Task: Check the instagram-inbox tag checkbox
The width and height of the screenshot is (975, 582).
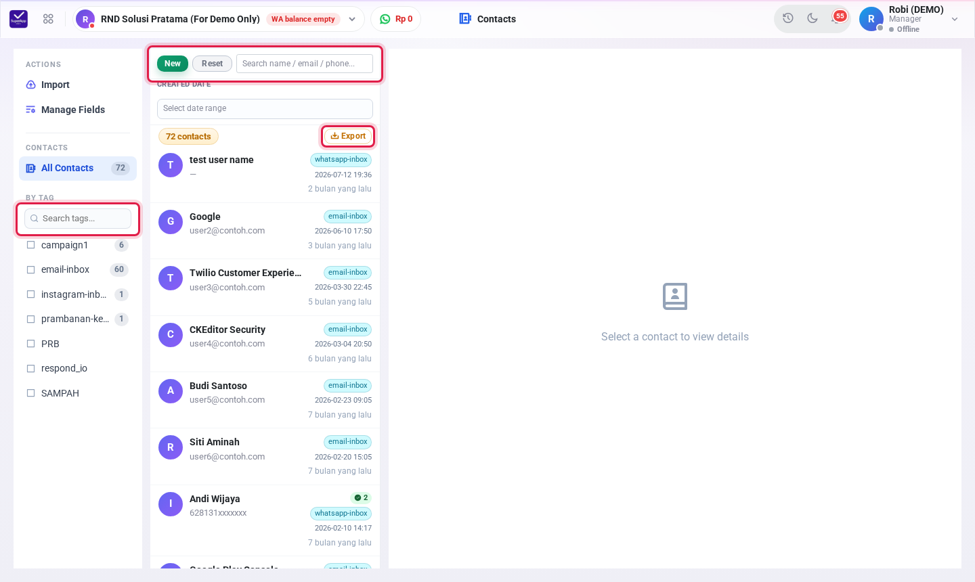Action: click(x=30, y=294)
